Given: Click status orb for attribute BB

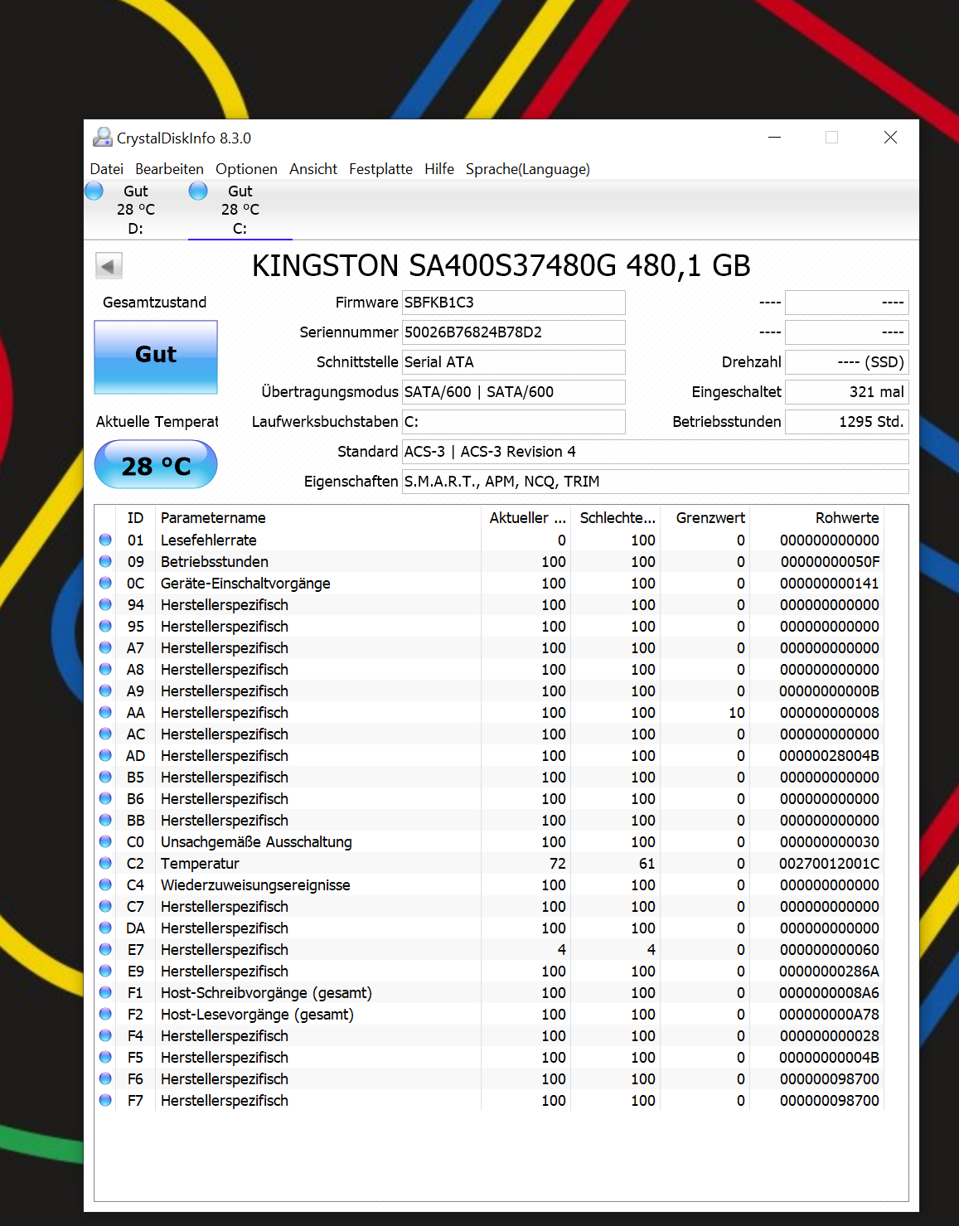Looking at the screenshot, I should [x=105, y=820].
